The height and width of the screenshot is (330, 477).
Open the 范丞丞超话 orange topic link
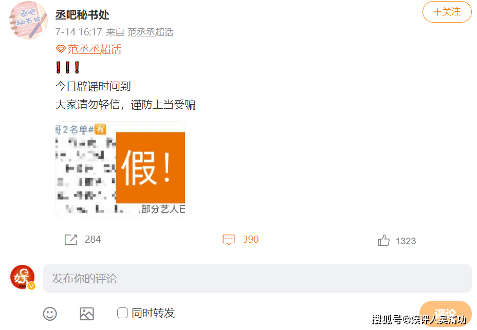tap(94, 49)
